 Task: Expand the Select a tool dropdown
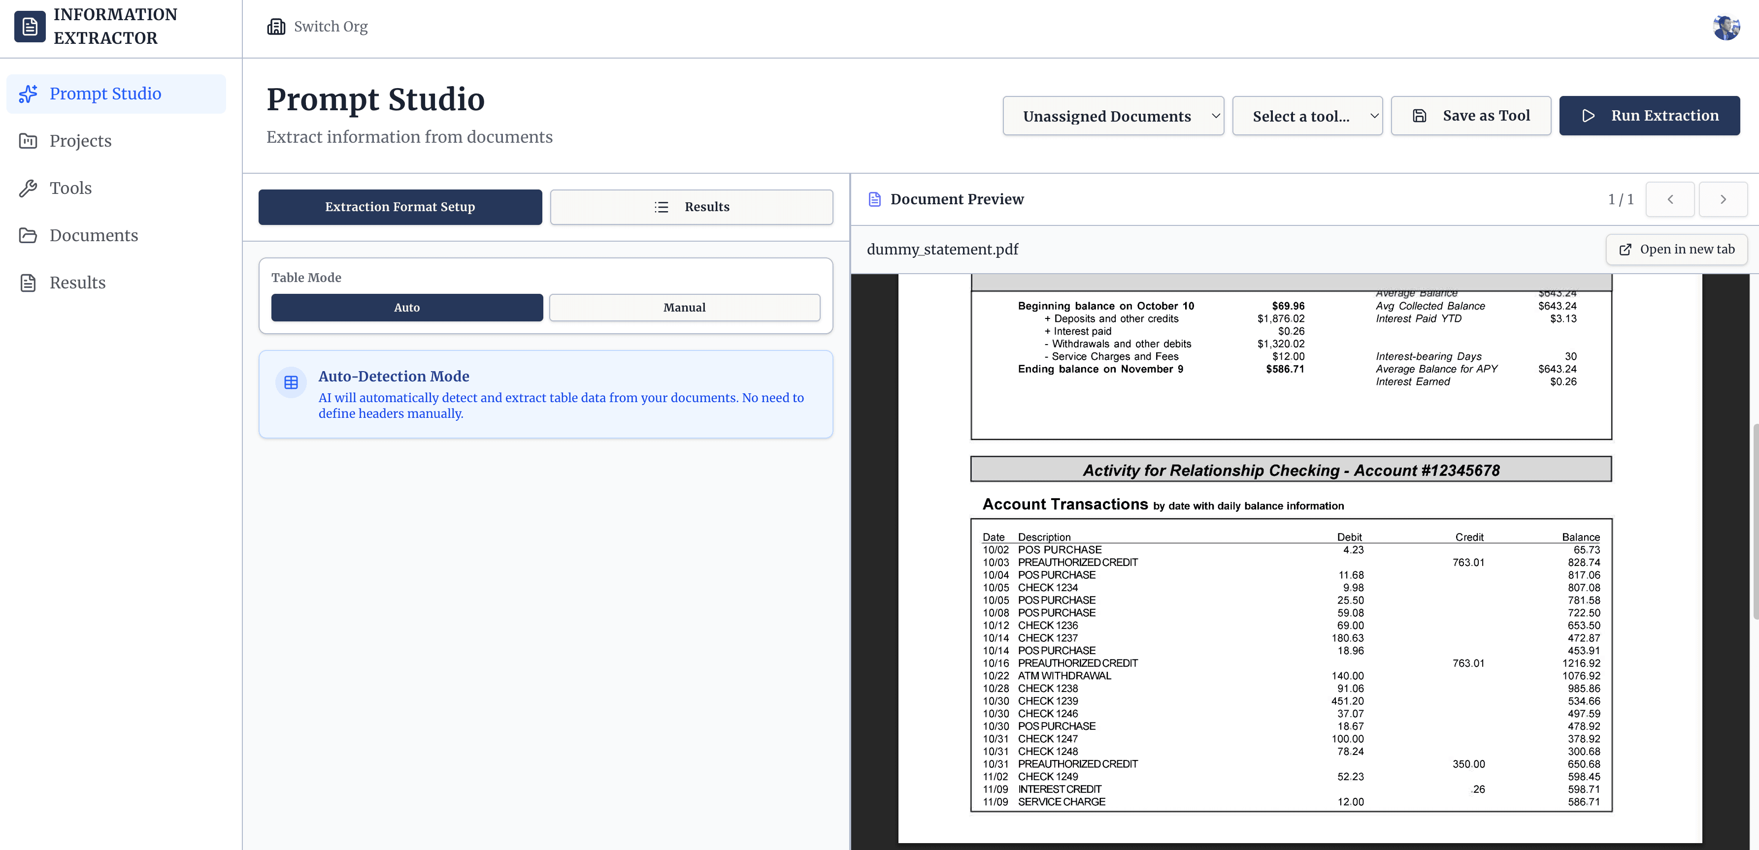(1308, 115)
